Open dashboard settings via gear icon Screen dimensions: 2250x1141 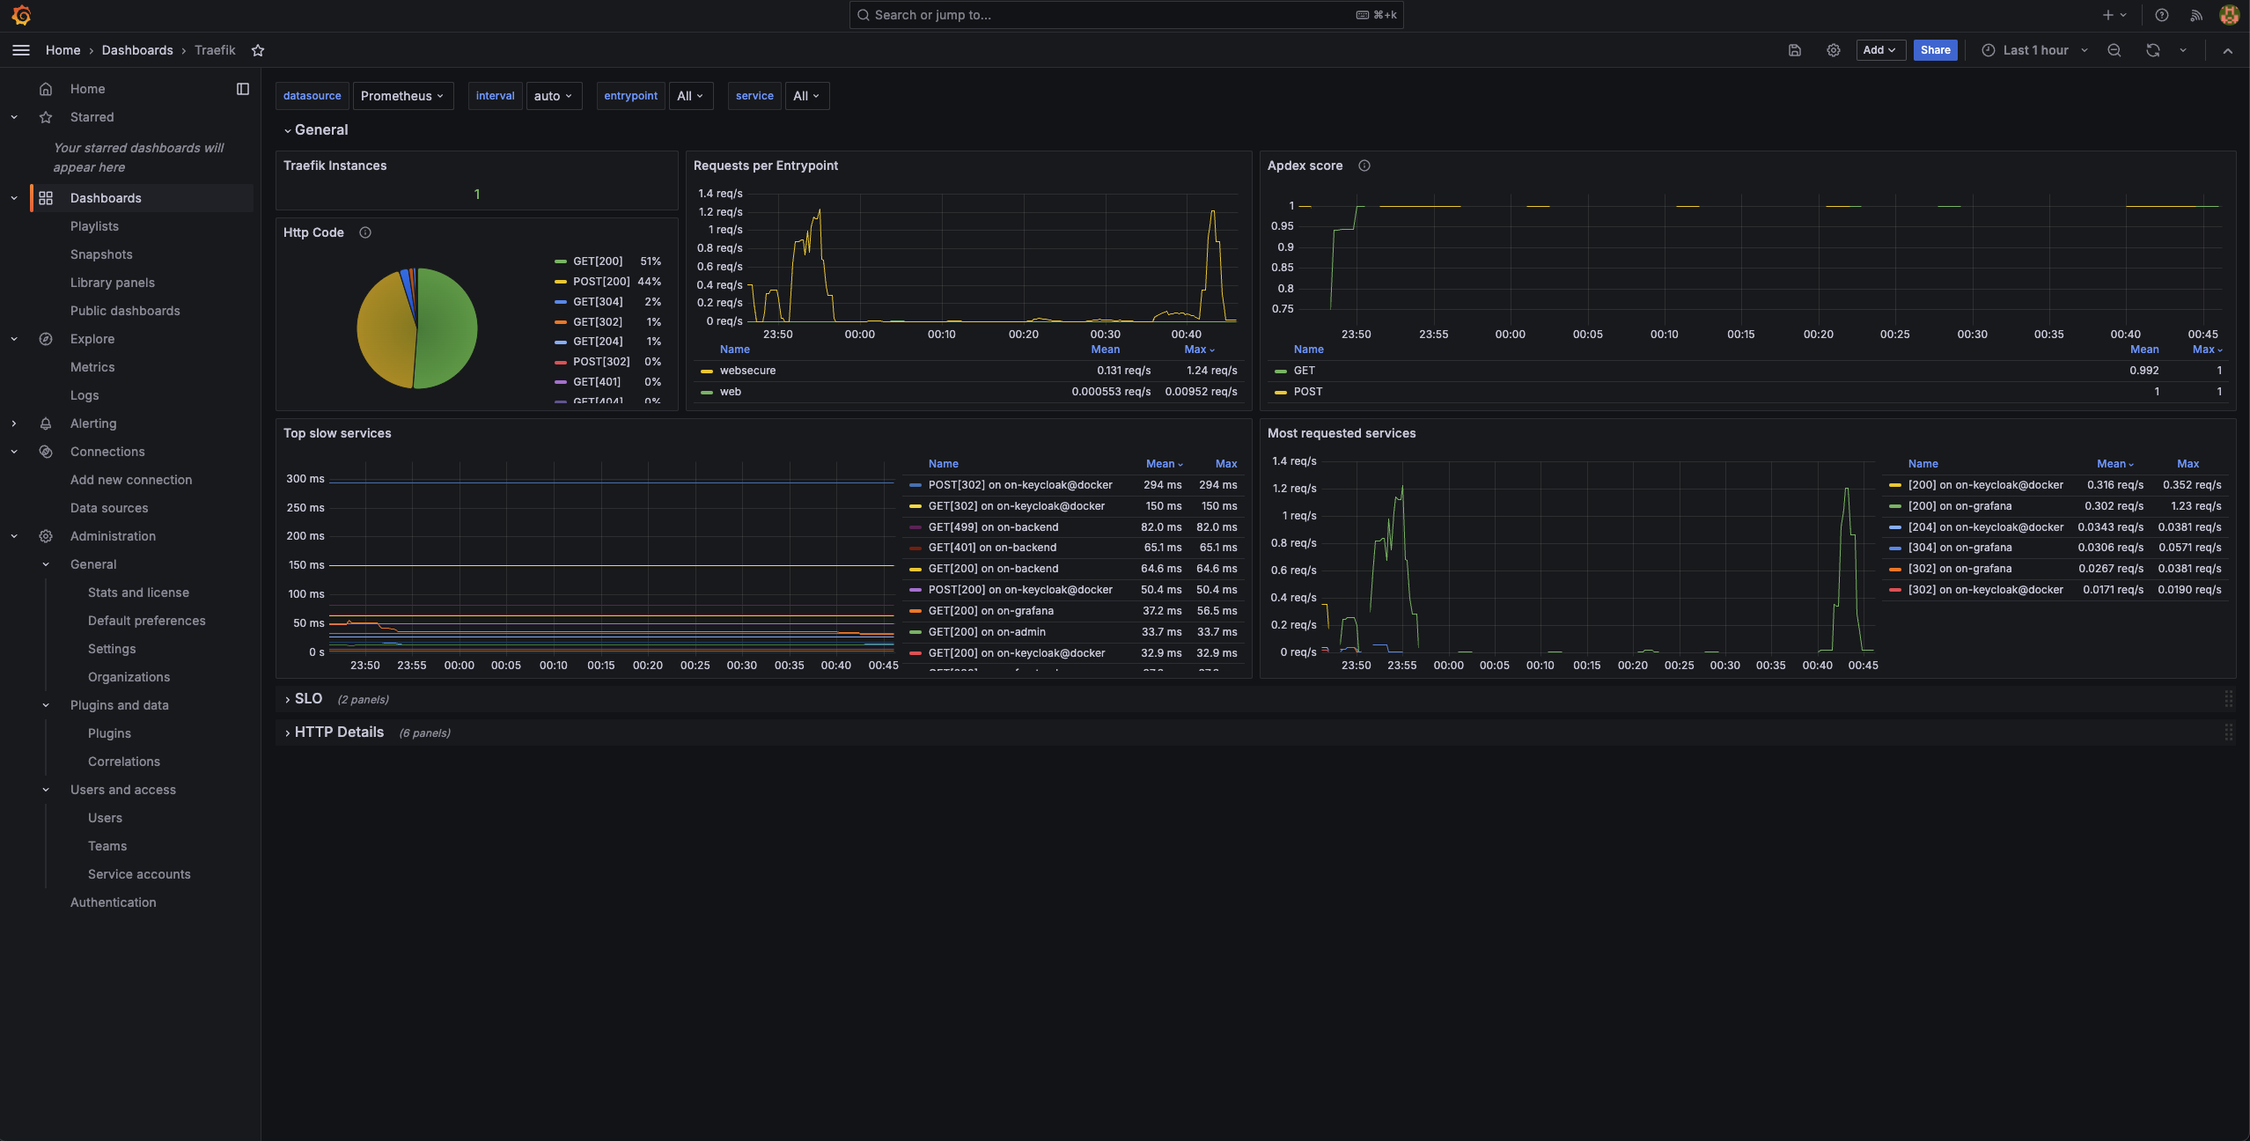pos(1834,50)
